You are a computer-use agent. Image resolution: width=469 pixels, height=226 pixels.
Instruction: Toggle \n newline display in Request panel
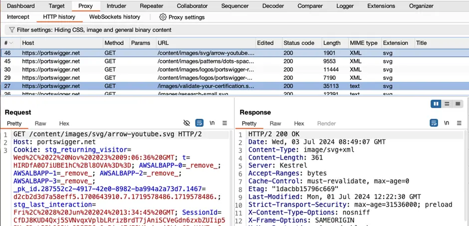click(x=212, y=123)
